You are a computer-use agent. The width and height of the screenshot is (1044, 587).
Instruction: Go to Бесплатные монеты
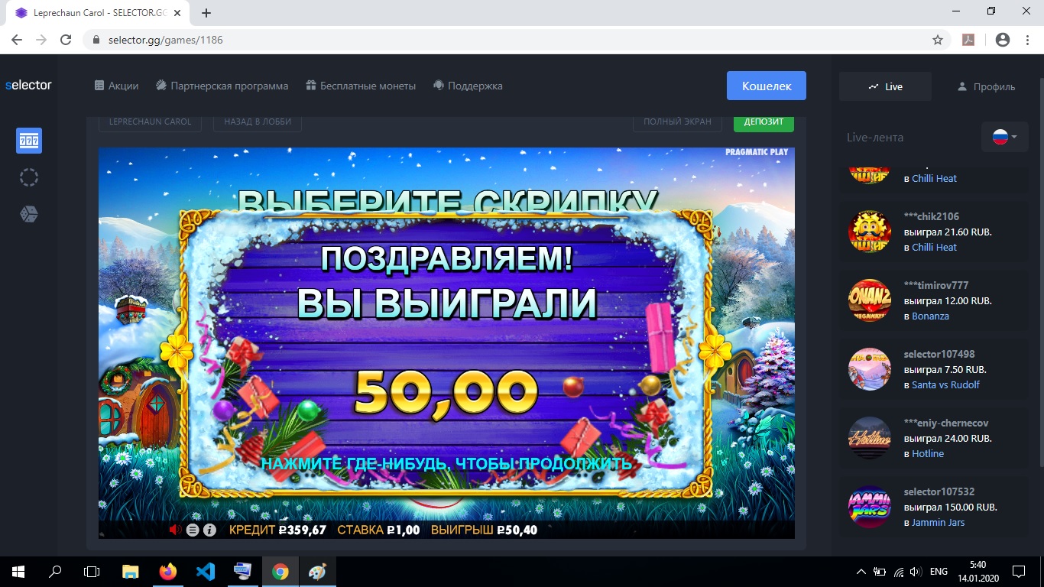[361, 86]
